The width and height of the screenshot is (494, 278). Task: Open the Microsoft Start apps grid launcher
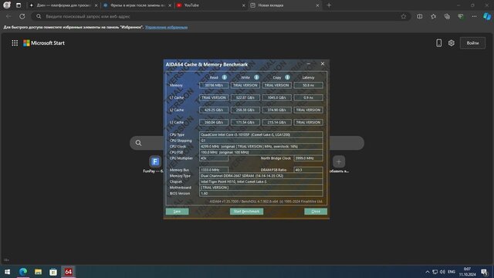(x=15, y=43)
